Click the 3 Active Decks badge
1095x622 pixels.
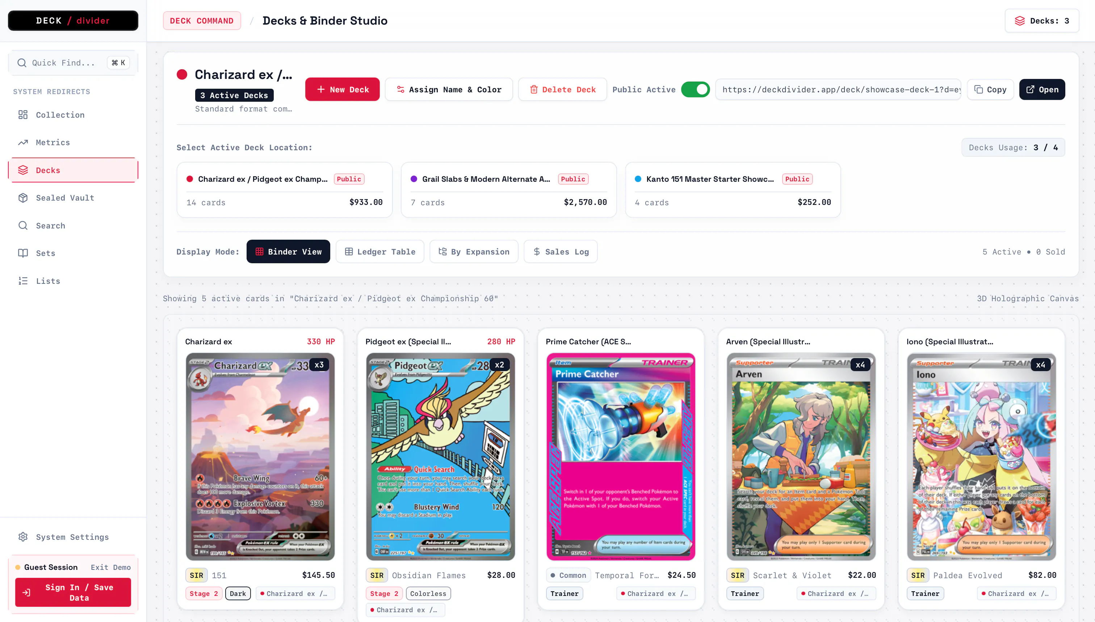(x=234, y=95)
